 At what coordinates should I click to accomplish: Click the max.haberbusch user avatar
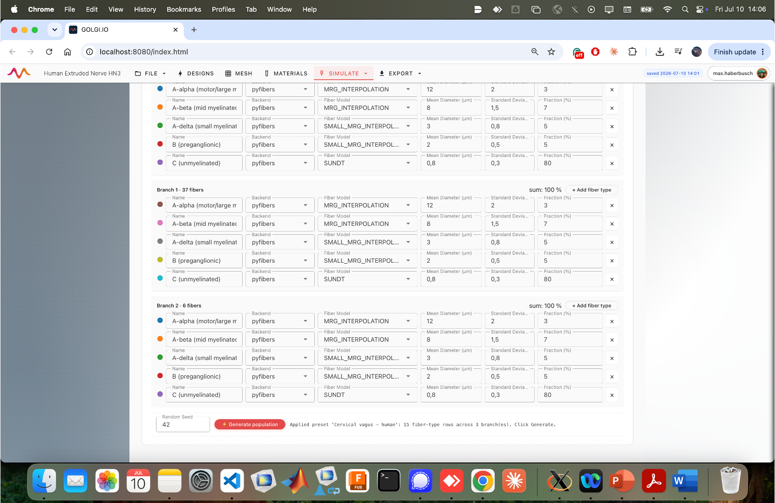(x=762, y=73)
